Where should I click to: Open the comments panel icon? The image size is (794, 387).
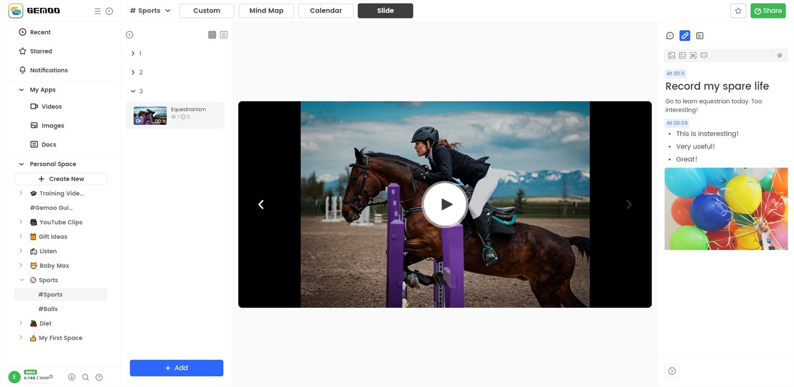(x=670, y=36)
